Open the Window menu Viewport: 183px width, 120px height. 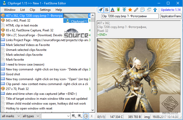click(10, 10)
